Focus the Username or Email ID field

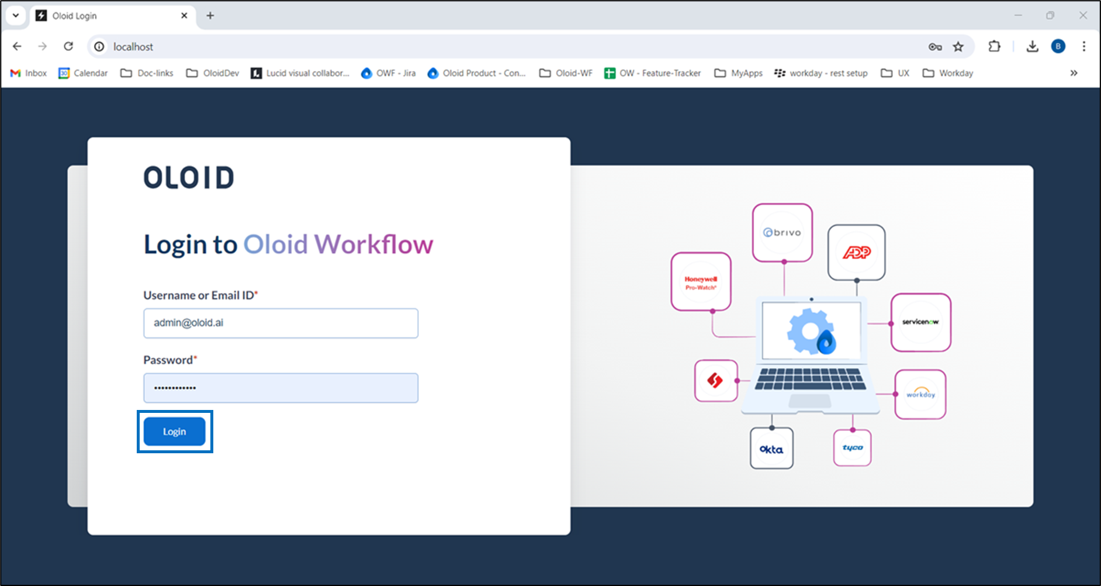point(281,323)
